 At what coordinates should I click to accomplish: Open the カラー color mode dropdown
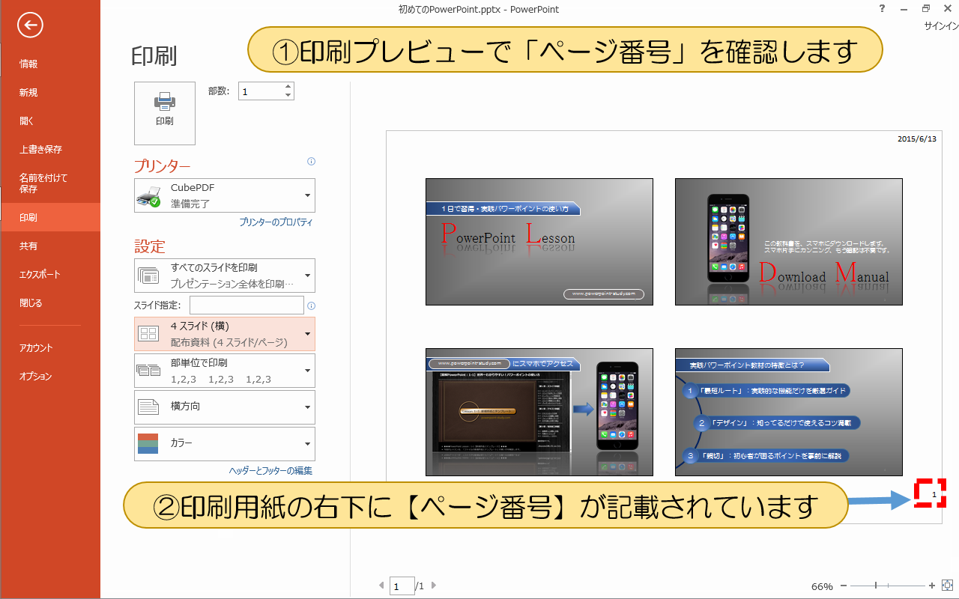coord(225,444)
